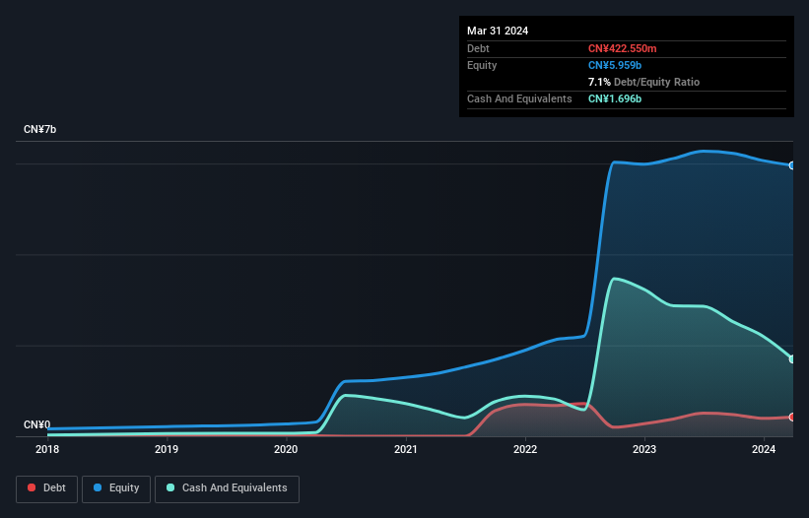Click the 2022 x-axis label

tap(525, 449)
